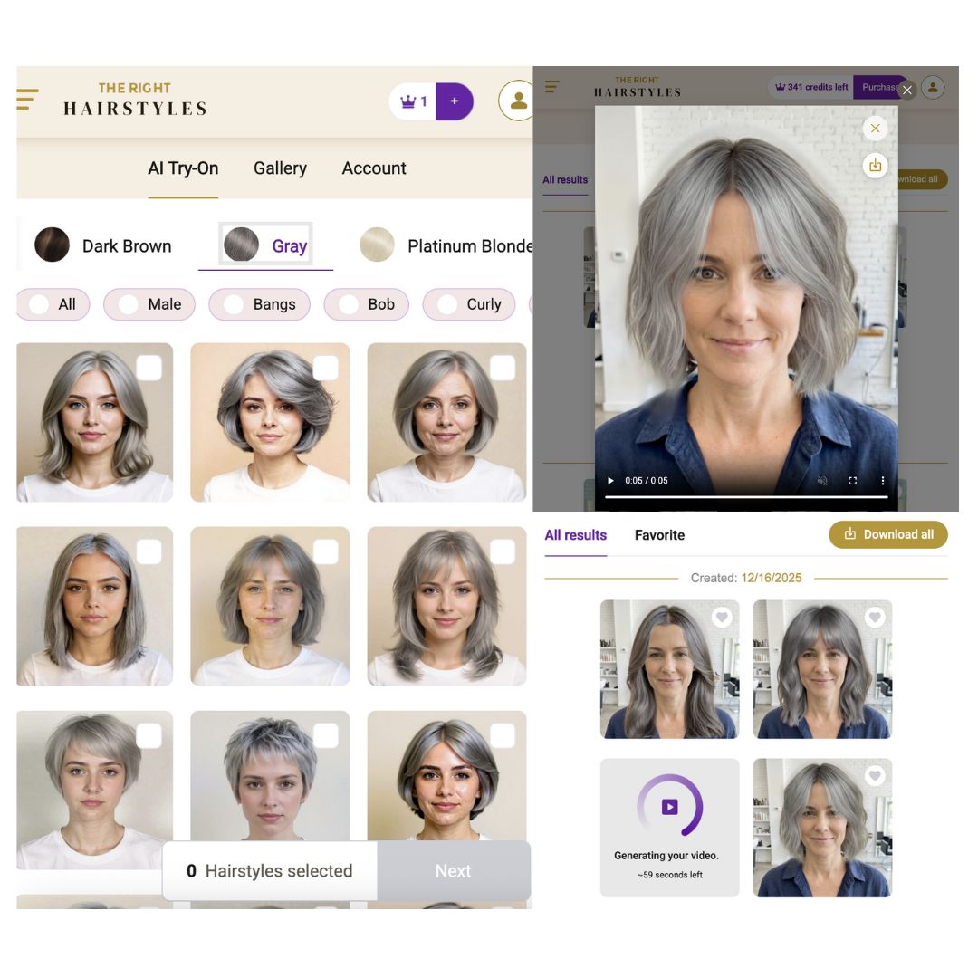Screen dimensions: 978x978
Task: Open the profile account icon
Action: click(x=518, y=101)
